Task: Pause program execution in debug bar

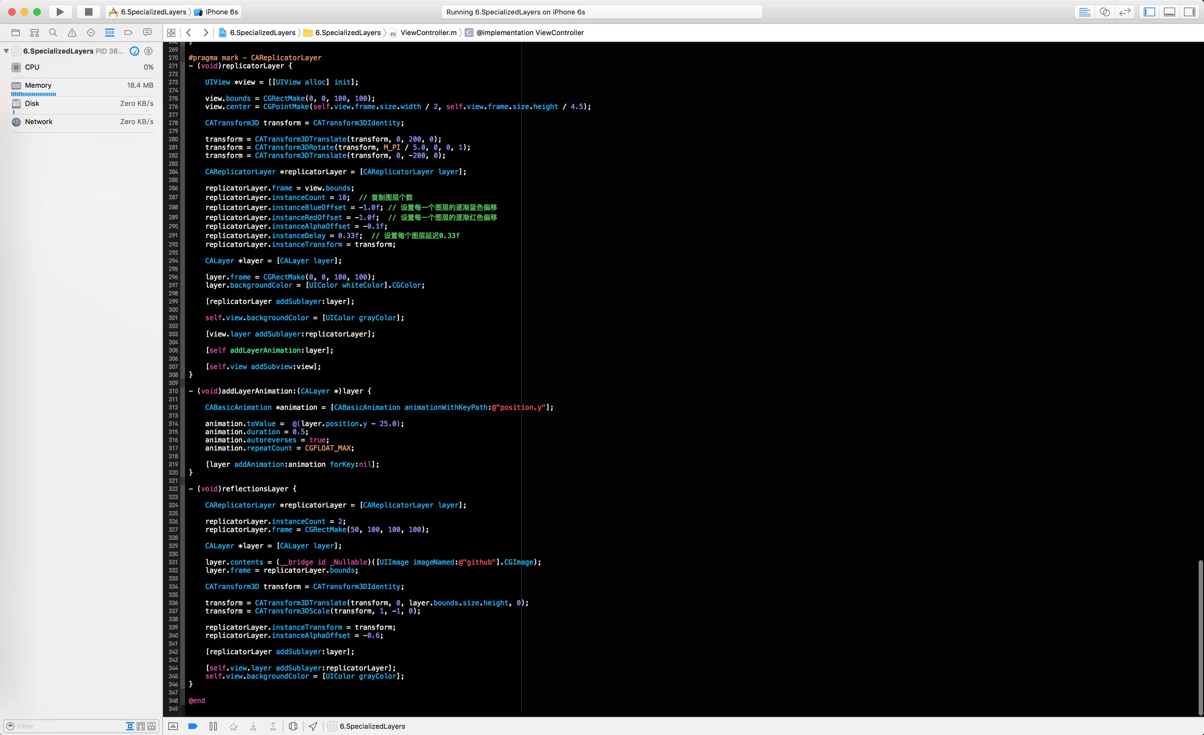Action: click(213, 726)
